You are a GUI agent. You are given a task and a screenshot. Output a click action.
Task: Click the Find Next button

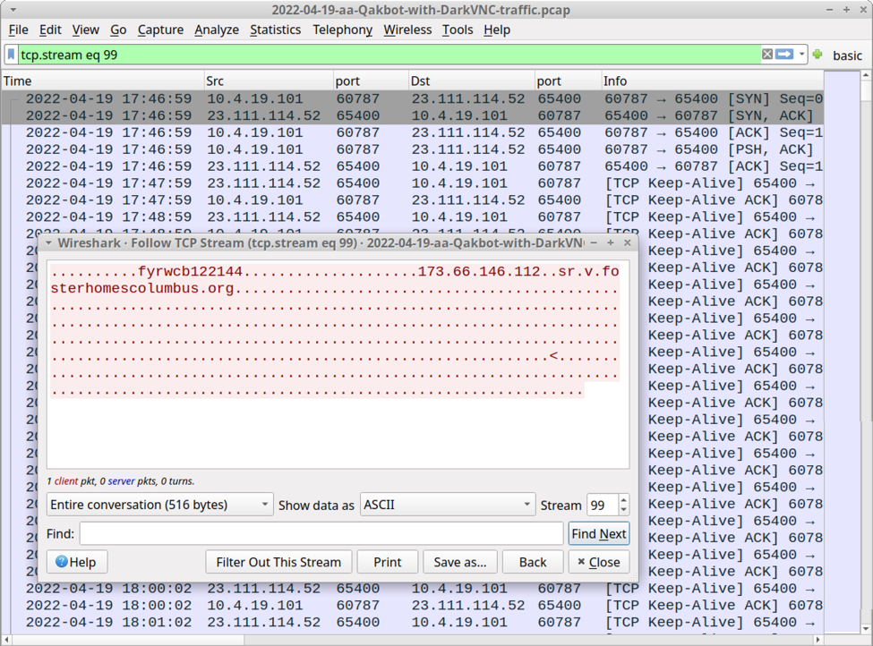(598, 533)
